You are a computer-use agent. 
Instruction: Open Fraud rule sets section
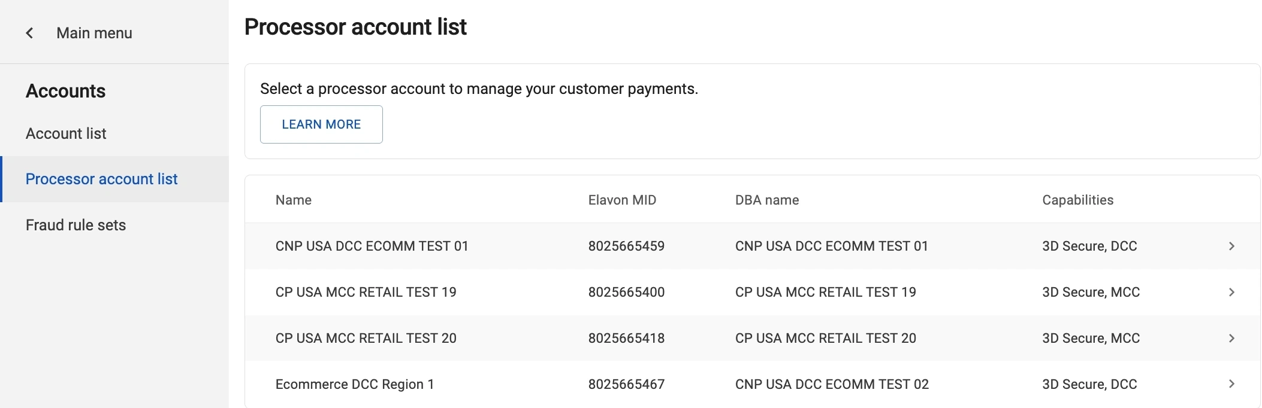point(76,225)
